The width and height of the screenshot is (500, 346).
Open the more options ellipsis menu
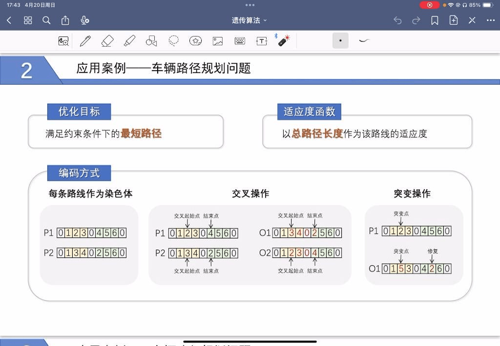point(491,20)
